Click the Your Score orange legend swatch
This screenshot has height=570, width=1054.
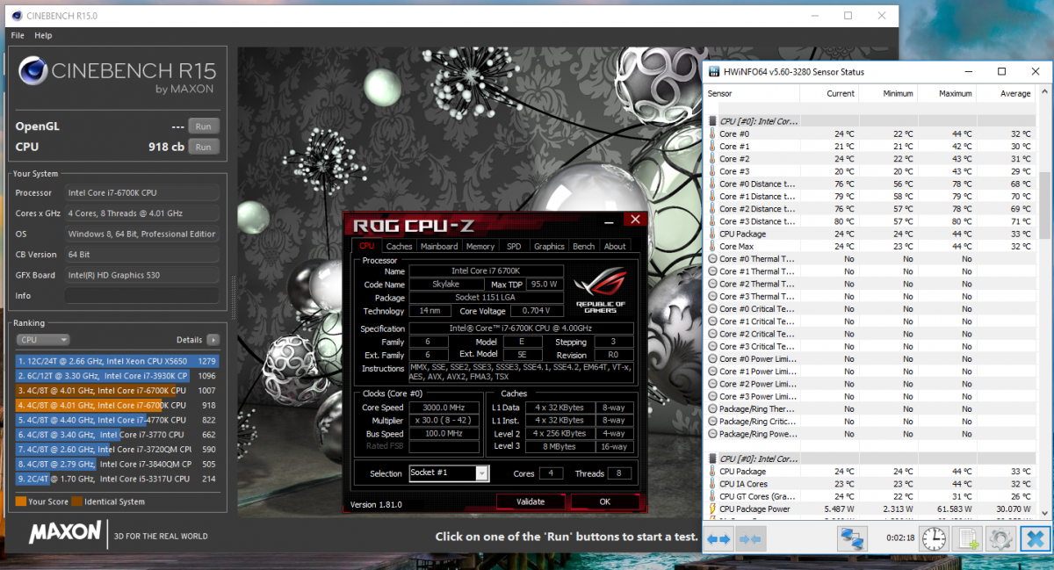pos(20,501)
